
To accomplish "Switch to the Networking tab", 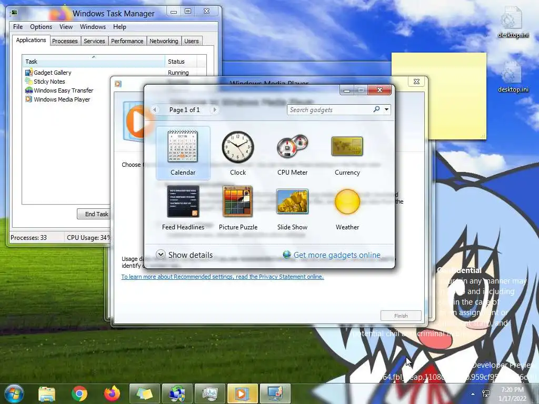I will (164, 41).
